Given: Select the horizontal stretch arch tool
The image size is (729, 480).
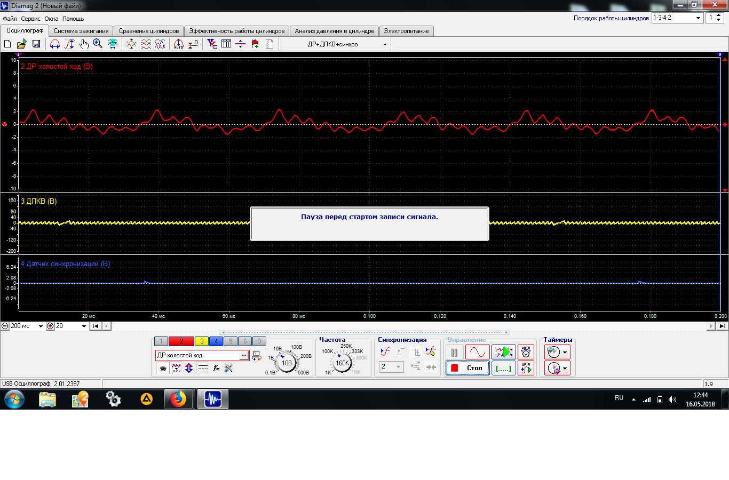Looking at the screenshot, I should coord(55,44).
